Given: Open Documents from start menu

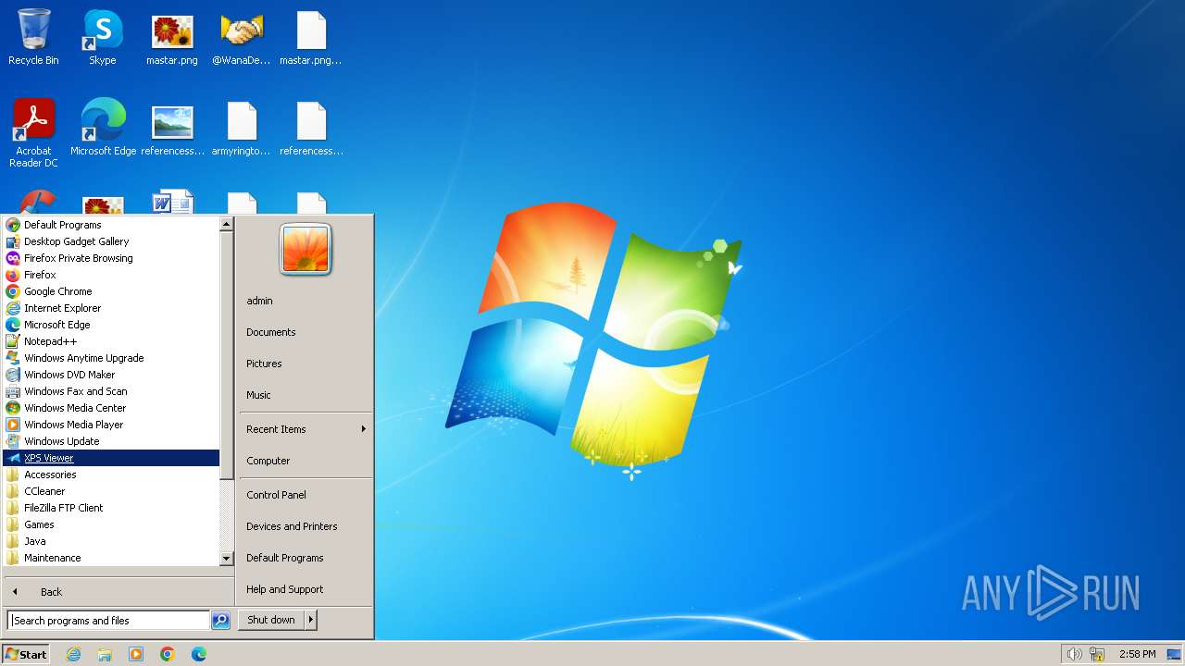Looking at the screenshot, I should (x=306, y=332).
